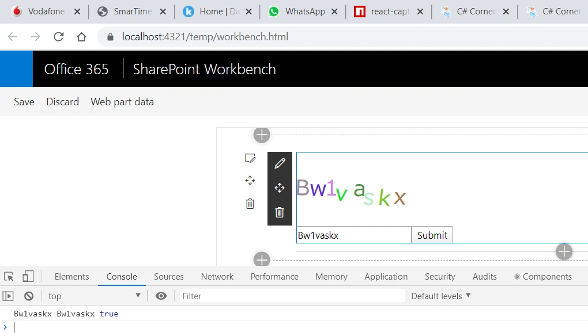Click Web part data in command bar

pyautogui.click(x=122, y=102)
